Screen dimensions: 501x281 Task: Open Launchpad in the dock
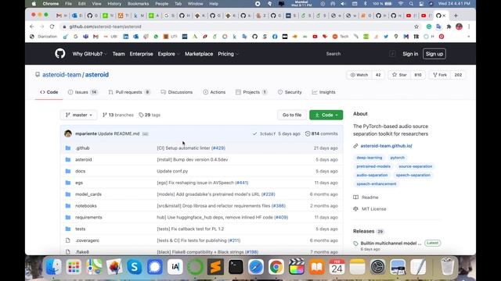[74, 266]
